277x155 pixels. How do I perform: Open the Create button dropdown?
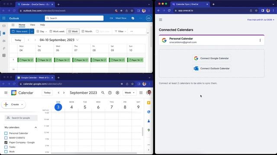point(22,104)
